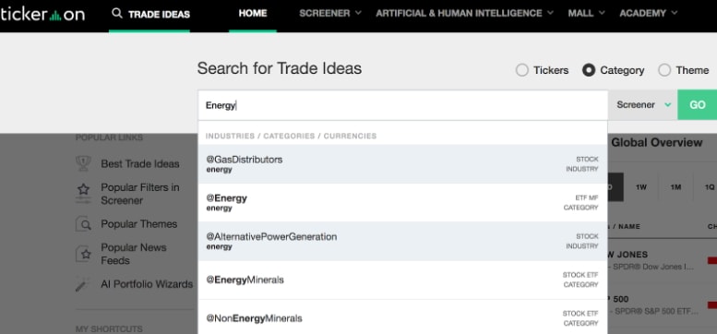
Task: Select the Category radio button
Action: (589, 70)
